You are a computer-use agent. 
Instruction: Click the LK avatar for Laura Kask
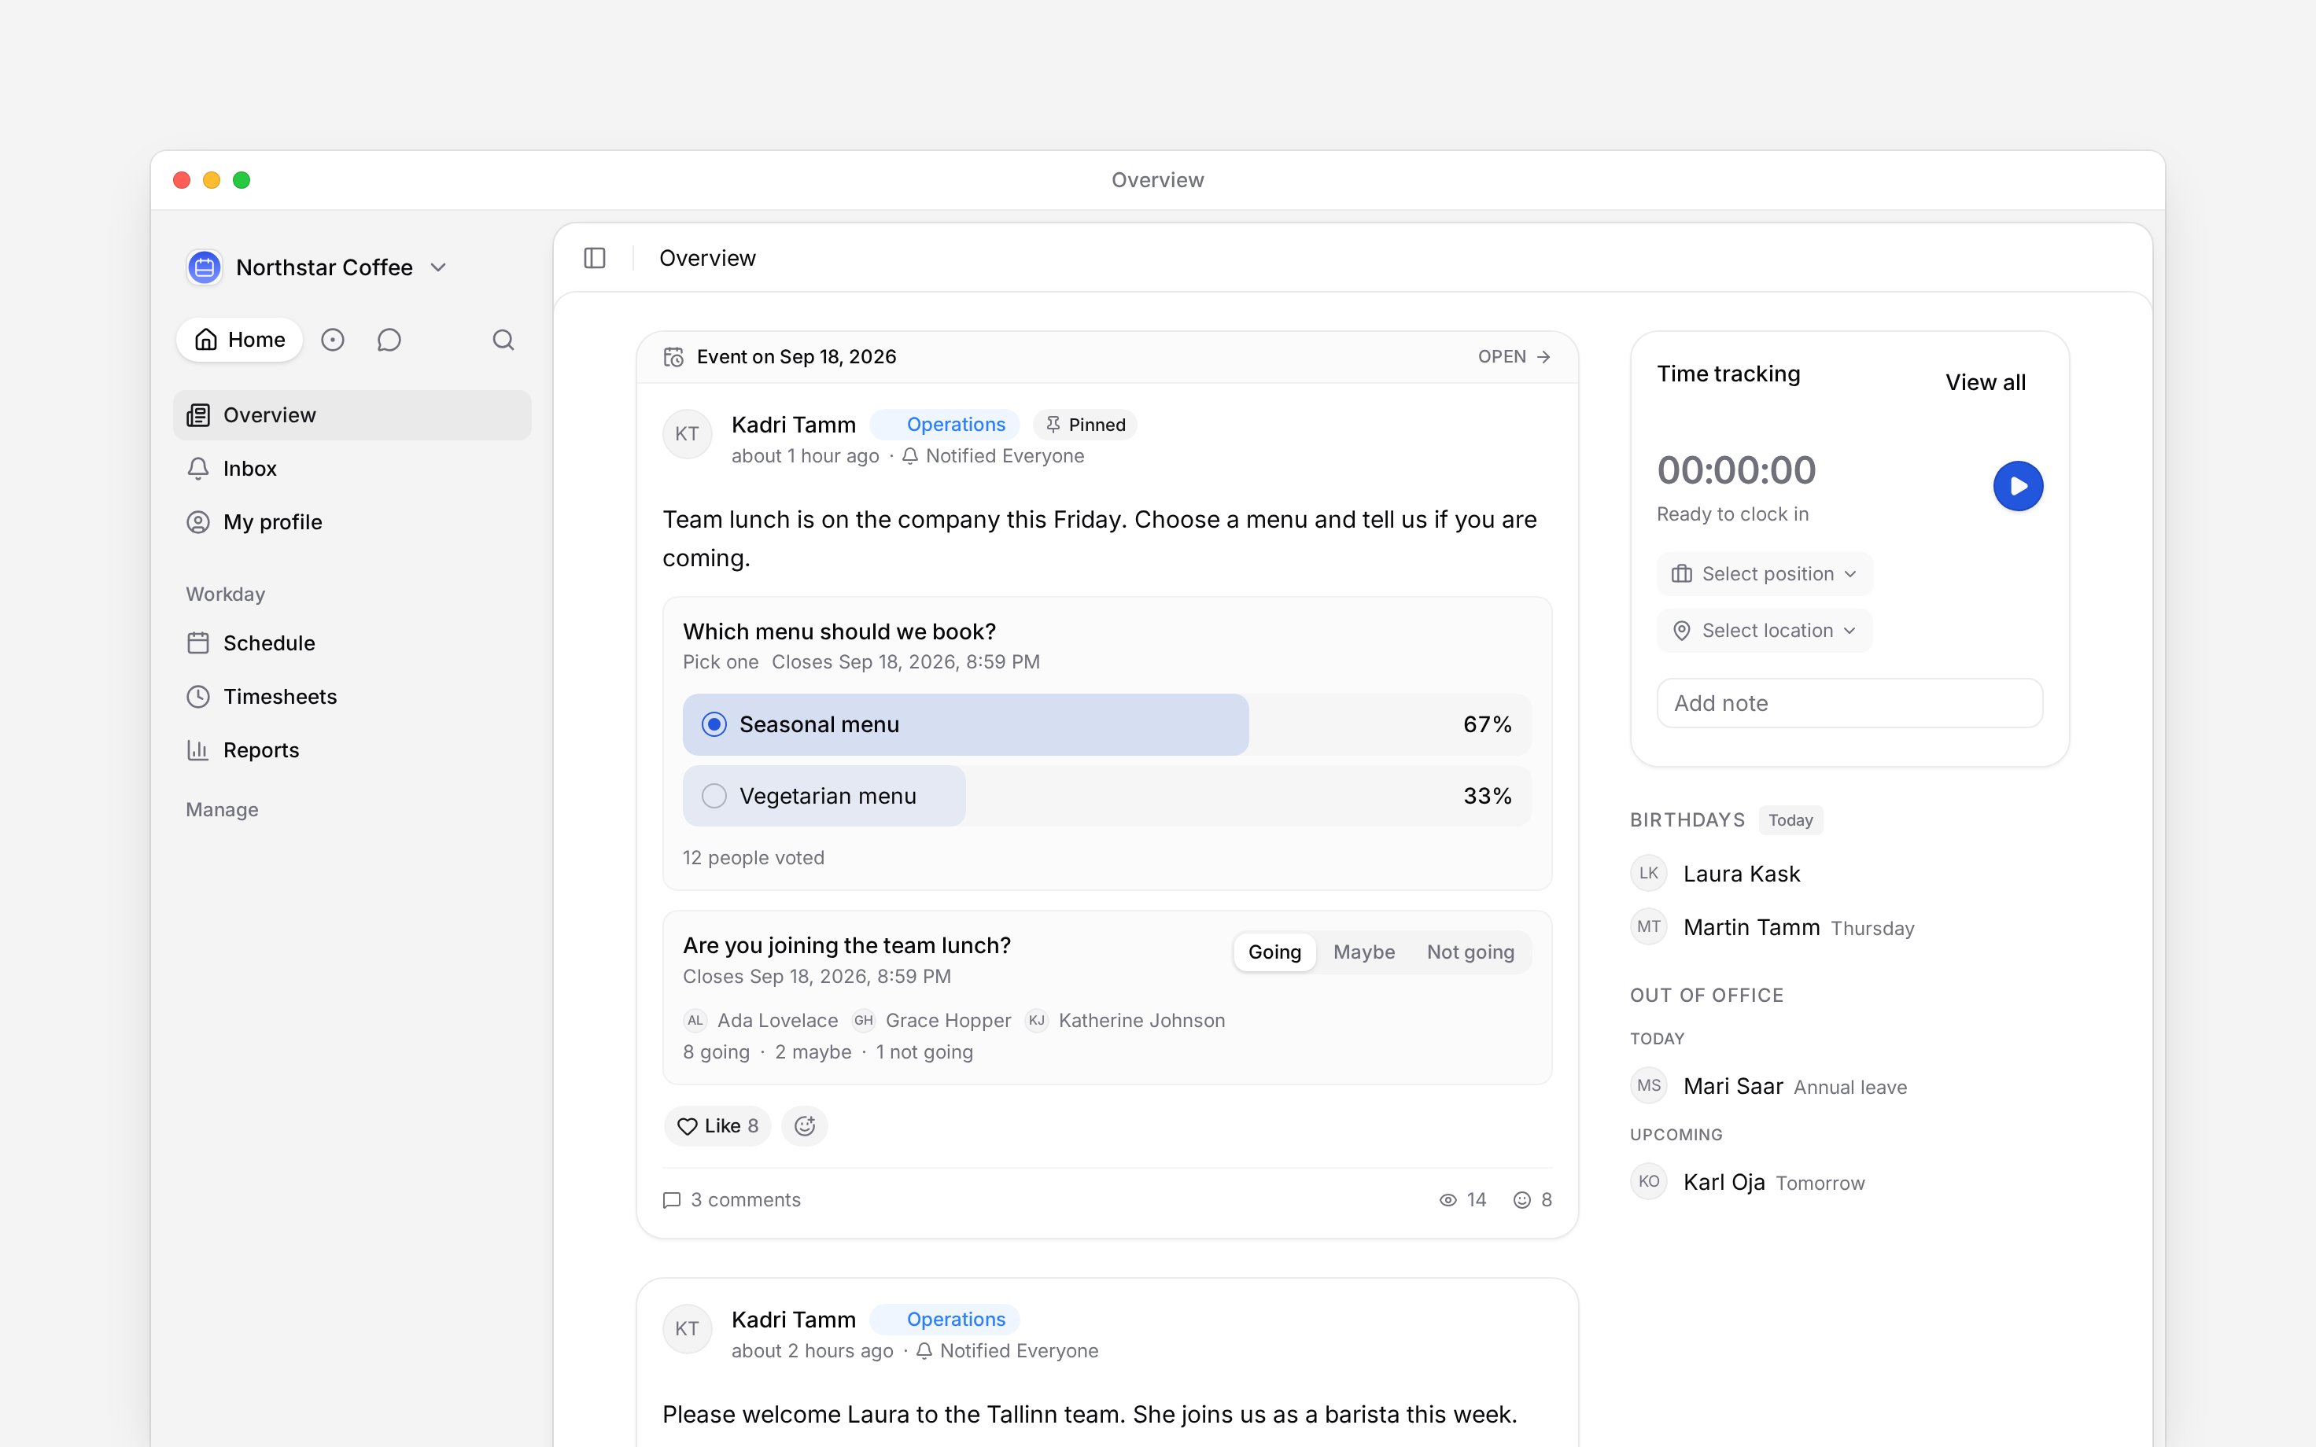[x=1649, y=873]
